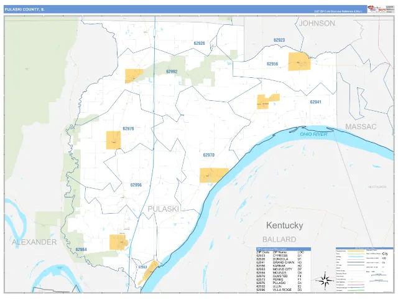The width and height of the screenshot is (398, 299).
Task: Click the orange city area in ZIP 62956
Action: pos(299,62)
